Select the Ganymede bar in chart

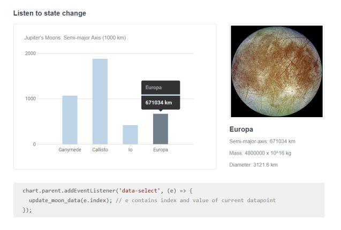point(70,120)
